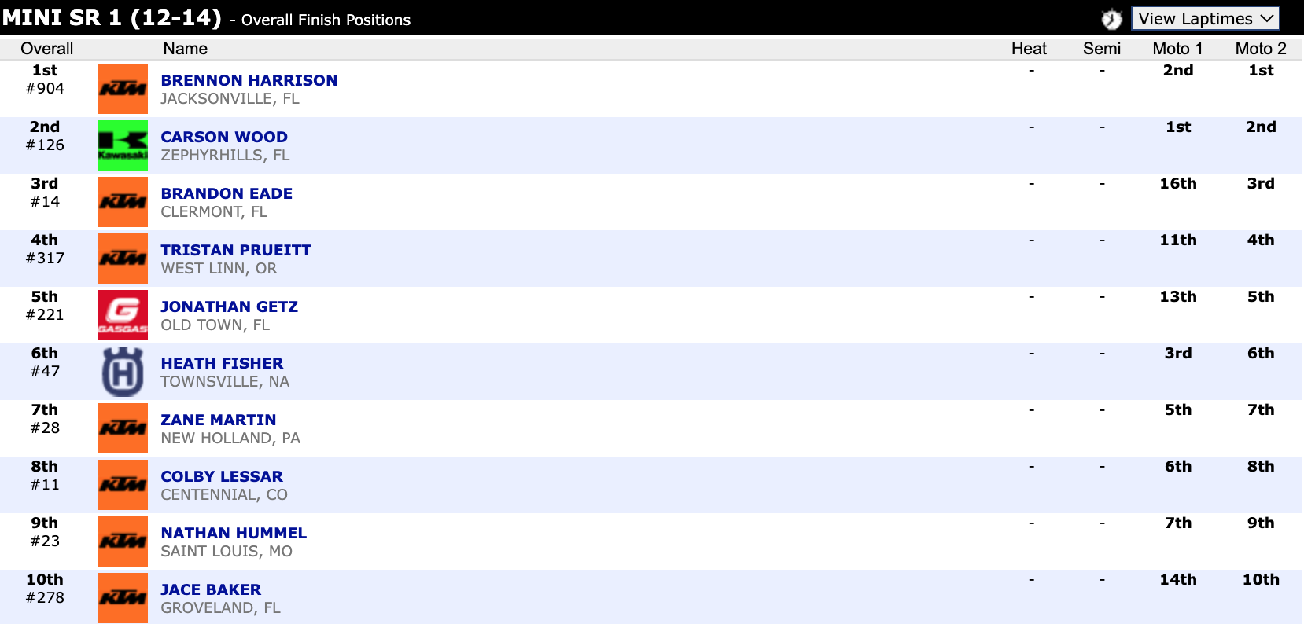Open the View Laptimes dropdown
This screenshot has width=1304, height=624.
tap(1205, 19)
